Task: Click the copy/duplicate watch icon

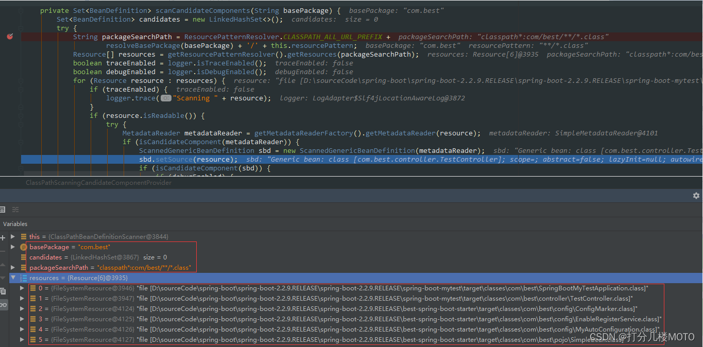Action: [x=3, y=292]
